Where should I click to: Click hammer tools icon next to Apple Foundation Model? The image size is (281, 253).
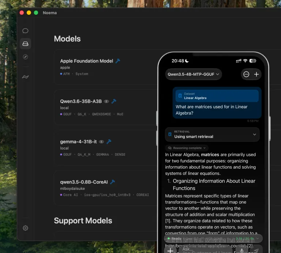coord(118,61)
